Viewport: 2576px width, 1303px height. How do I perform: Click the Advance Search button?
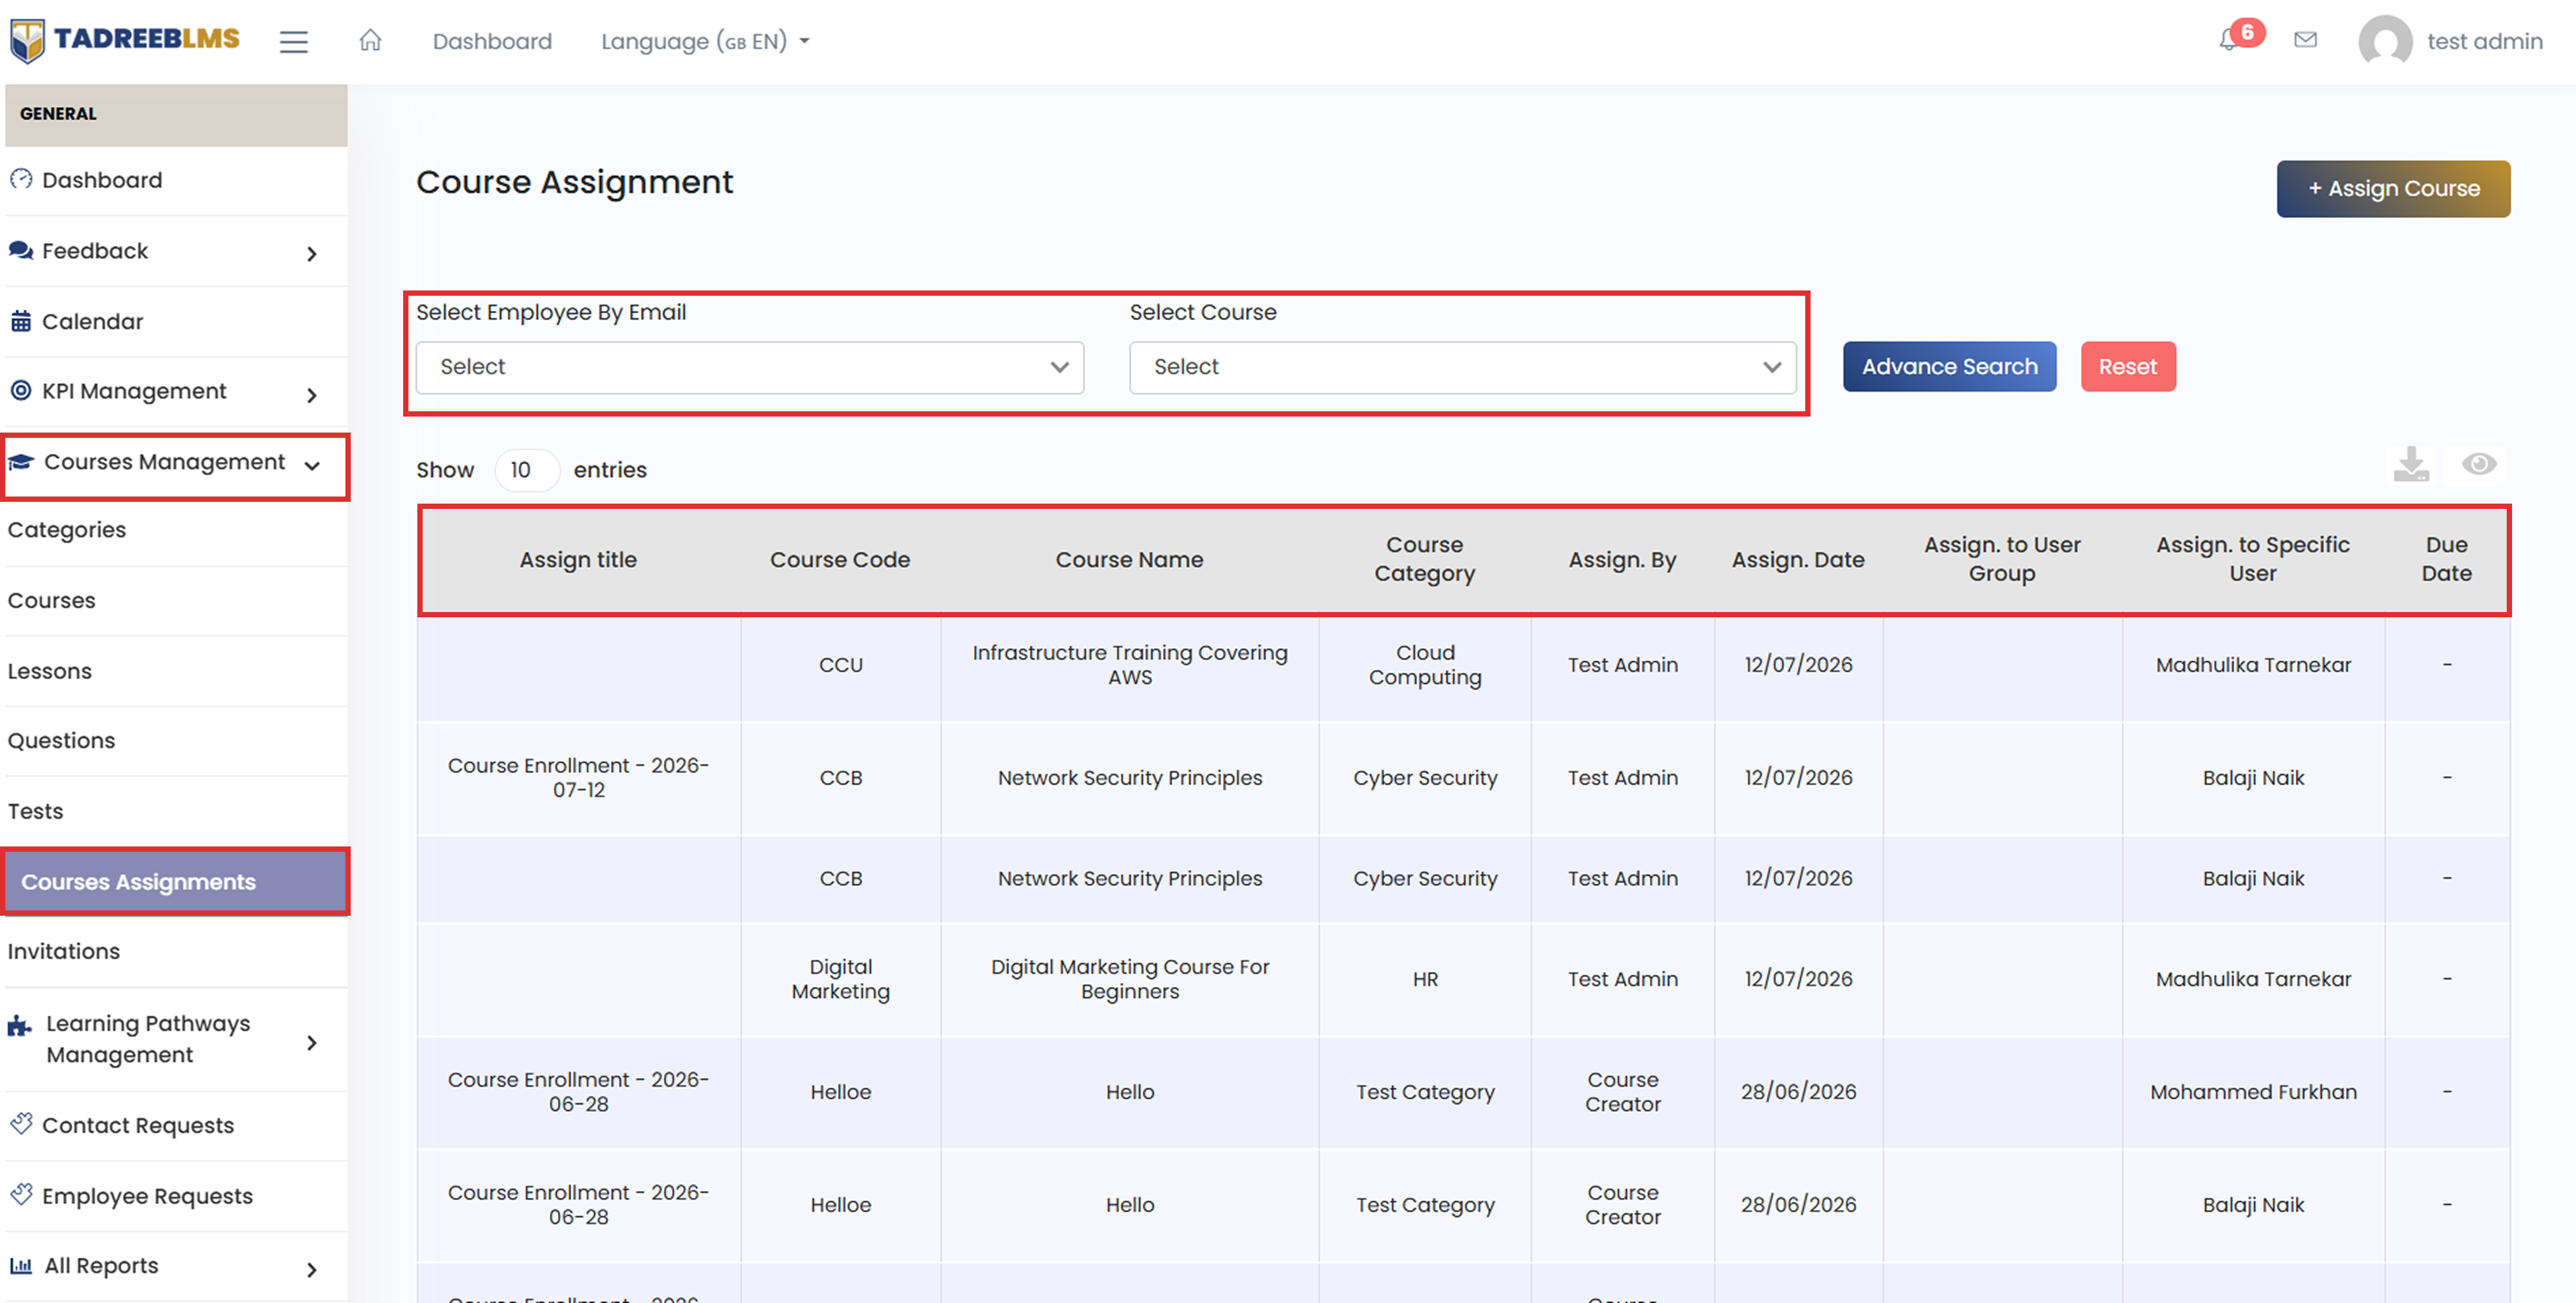click(x=1949, y=366)
